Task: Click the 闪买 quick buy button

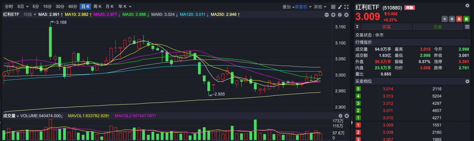Action: point(387,27)
